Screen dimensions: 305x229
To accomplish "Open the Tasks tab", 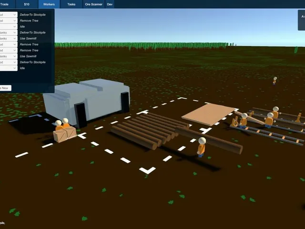I will point(71,4).
